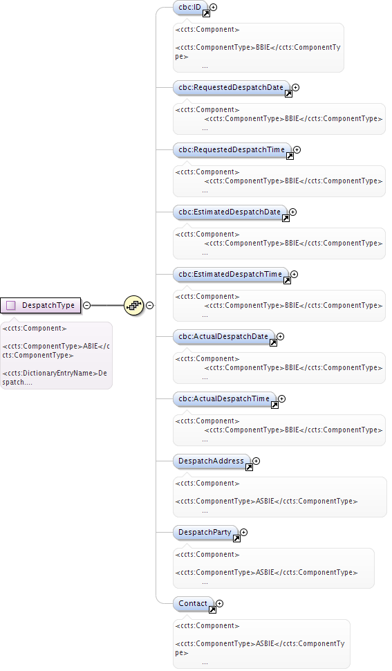This screenshot has height=671, width=392.
Task: Click the reference arrow on DespatchParty
Action: [x=237, y=539]
